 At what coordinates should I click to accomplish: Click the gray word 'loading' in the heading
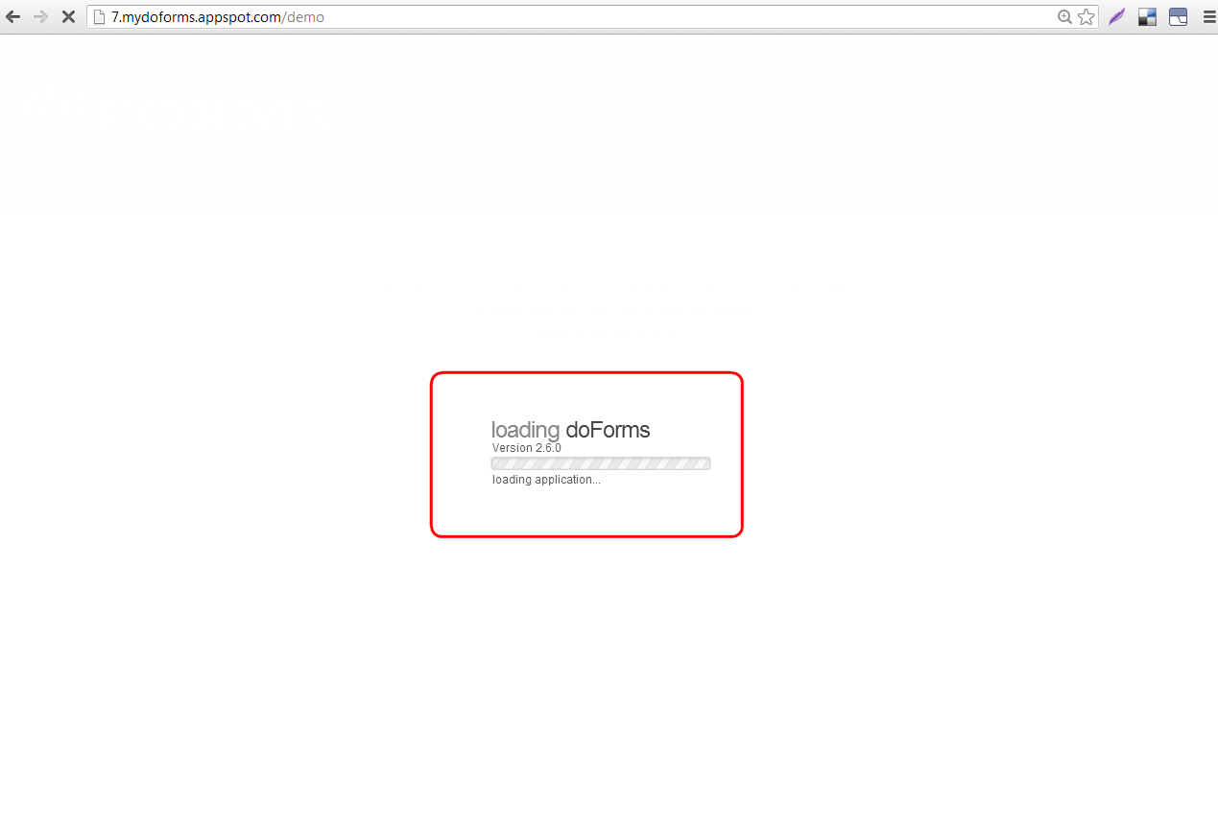524,430
